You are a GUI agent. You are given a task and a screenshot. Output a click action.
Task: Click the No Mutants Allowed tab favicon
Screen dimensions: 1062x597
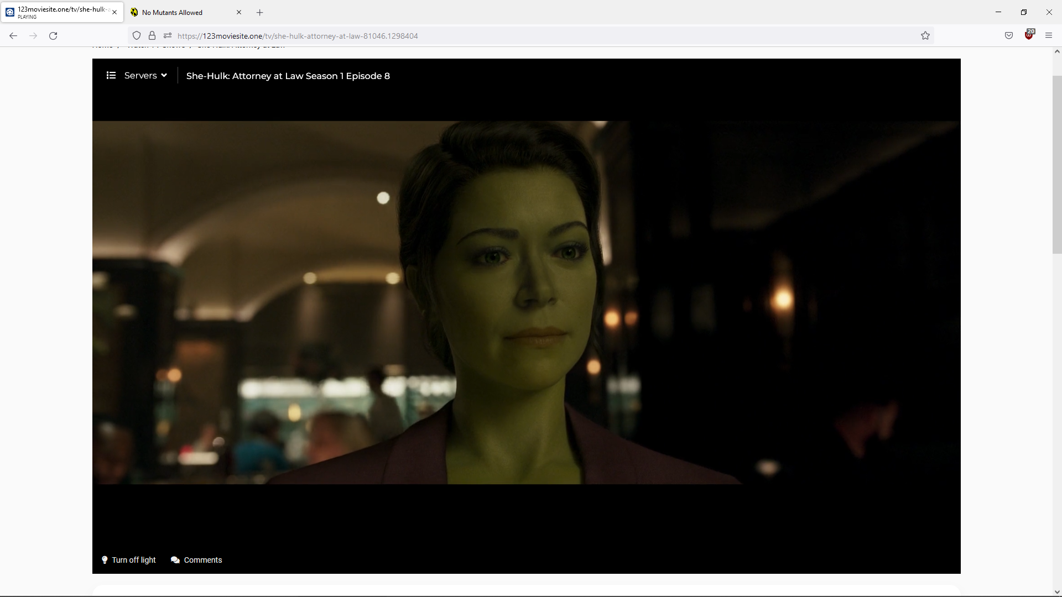[134, 12]
